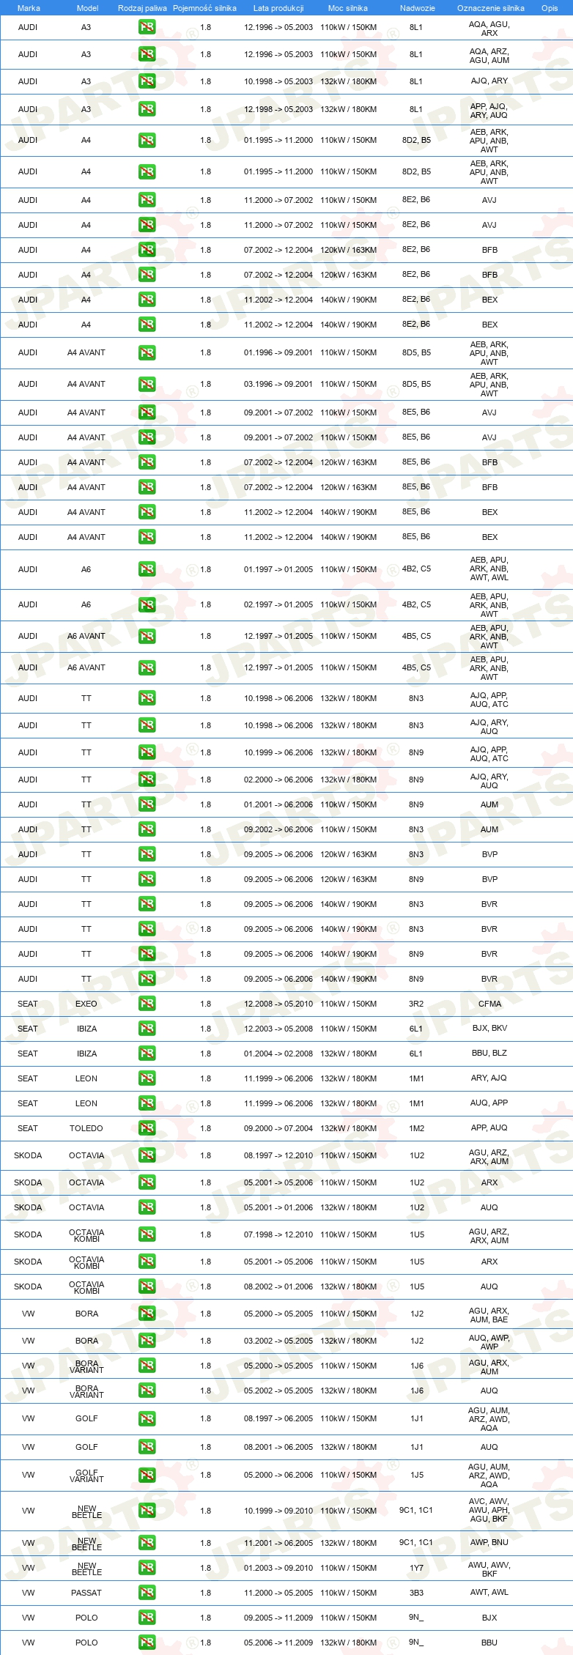The width and height of the screenshot is (573, 1655).
Task: Click body code 1J5
Action: coord(416,1476)
